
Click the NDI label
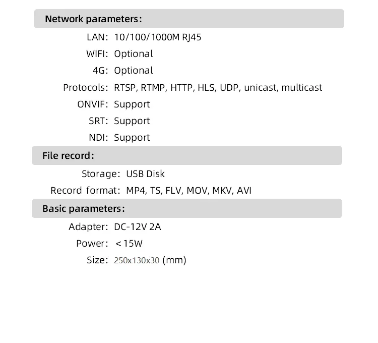pos(98,137)
